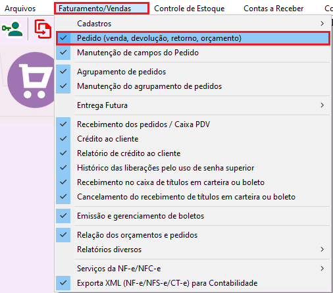Select Exporta XML para Contabilidade entry
The width and height of the screenshot is (333, 293).
193,283
